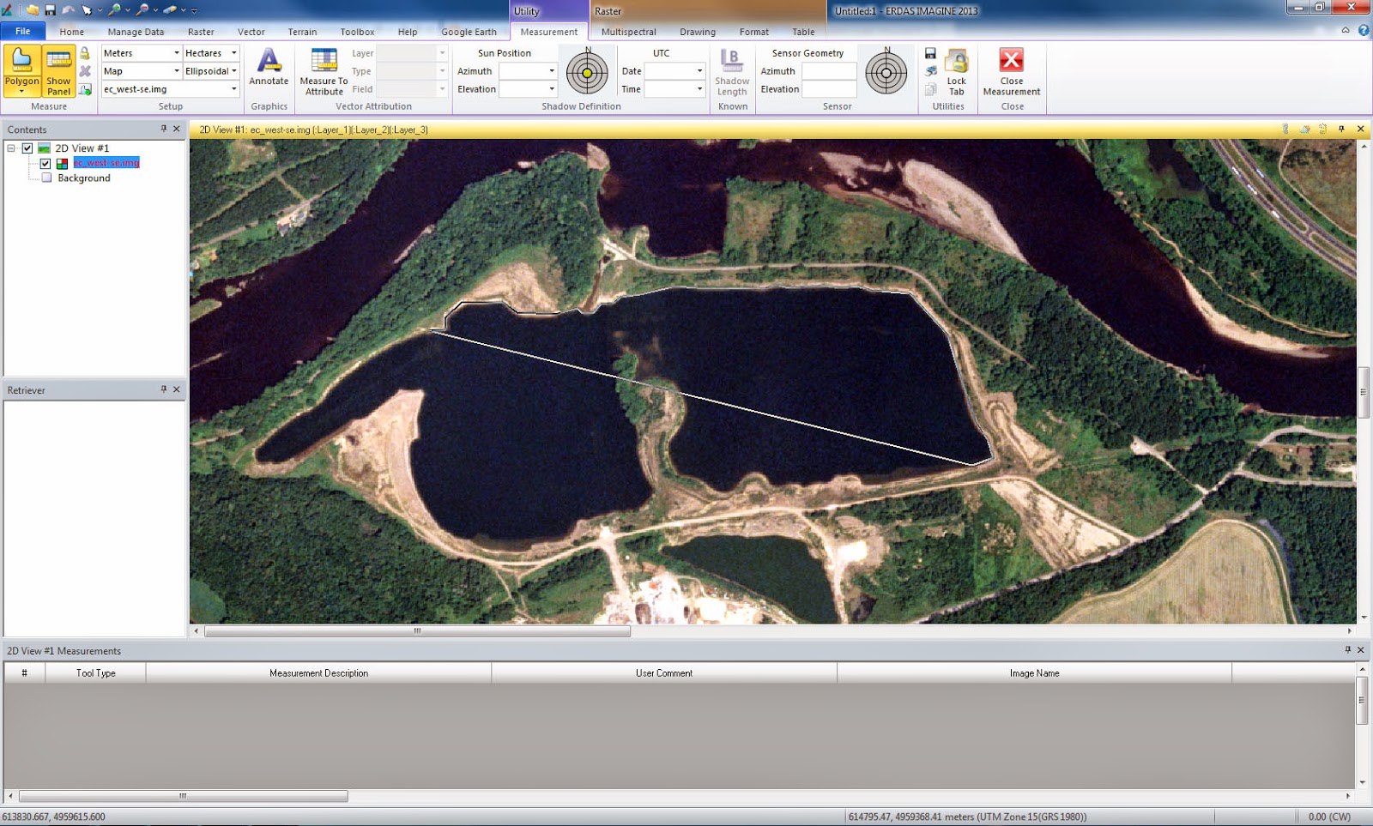Click the Sensor Azimuth input field
The width and height of the screenshot is (1373, 826).
(x=829, y=71)
